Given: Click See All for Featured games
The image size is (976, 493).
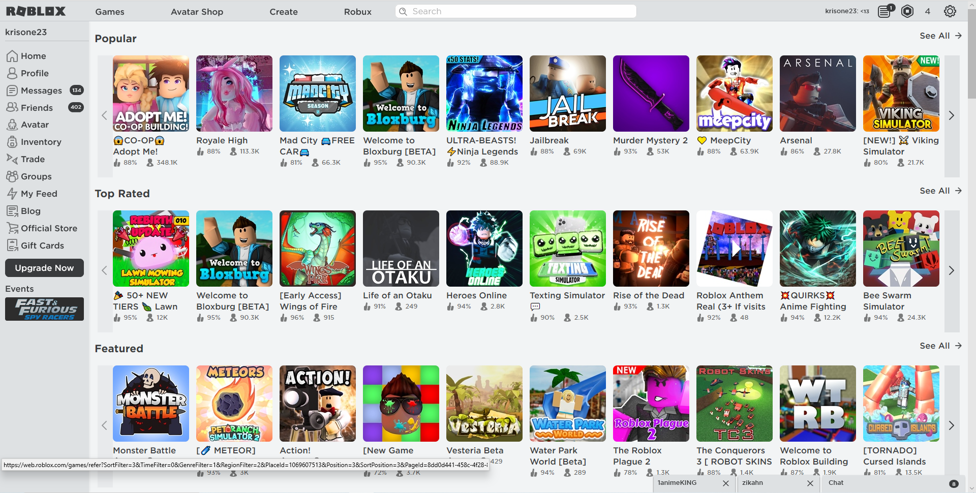Looking at the screenshot, I should click(x=940, y=346).
